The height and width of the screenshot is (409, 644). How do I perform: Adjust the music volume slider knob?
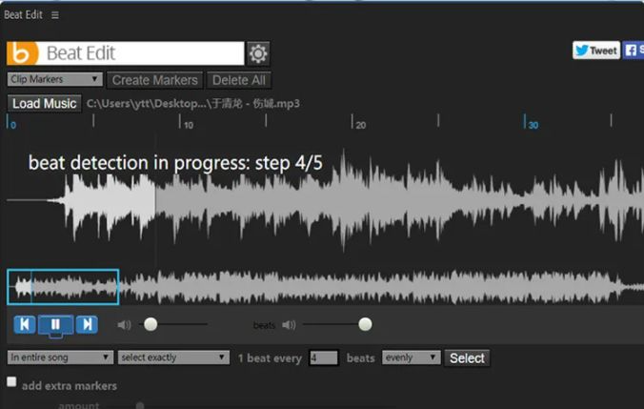(151, 324)
